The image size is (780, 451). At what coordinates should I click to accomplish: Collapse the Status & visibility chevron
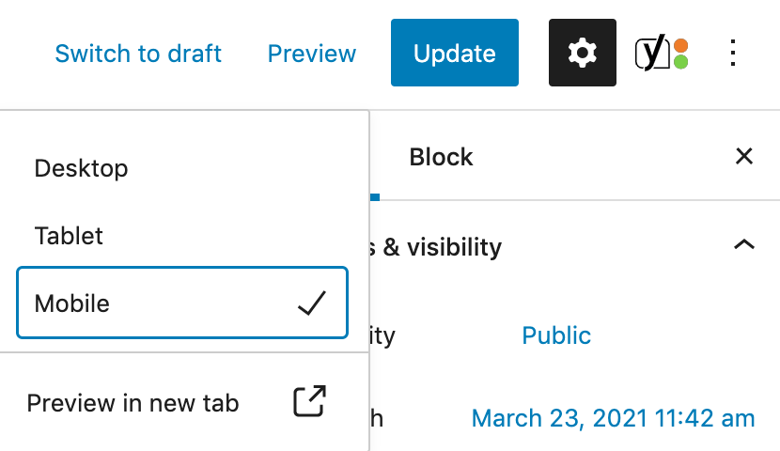pos(744,244)
